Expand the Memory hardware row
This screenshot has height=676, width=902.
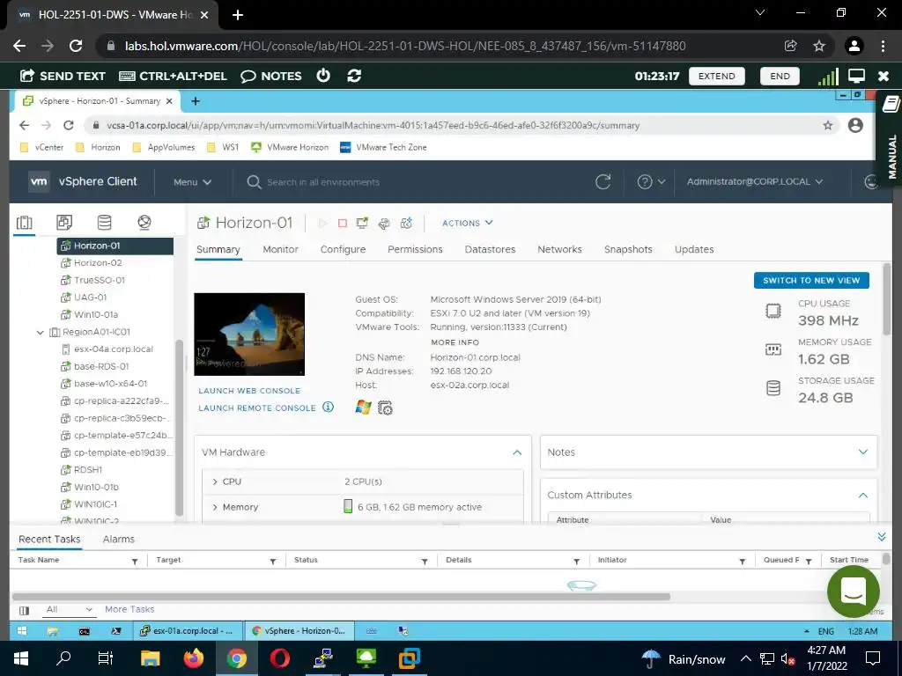(x=215, y=507)
